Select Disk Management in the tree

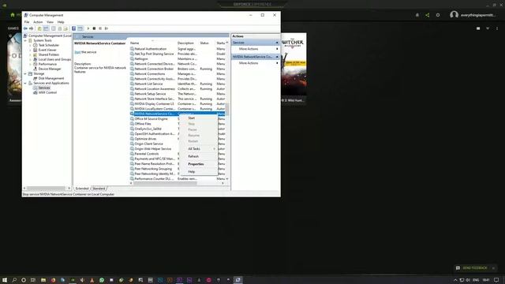(50, 78)
